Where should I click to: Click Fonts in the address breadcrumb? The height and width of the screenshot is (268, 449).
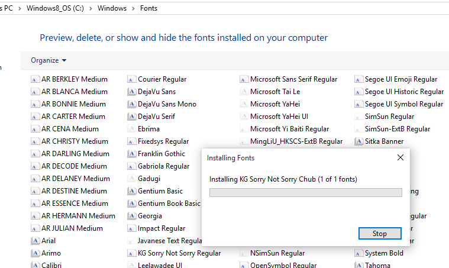(148, 8)
